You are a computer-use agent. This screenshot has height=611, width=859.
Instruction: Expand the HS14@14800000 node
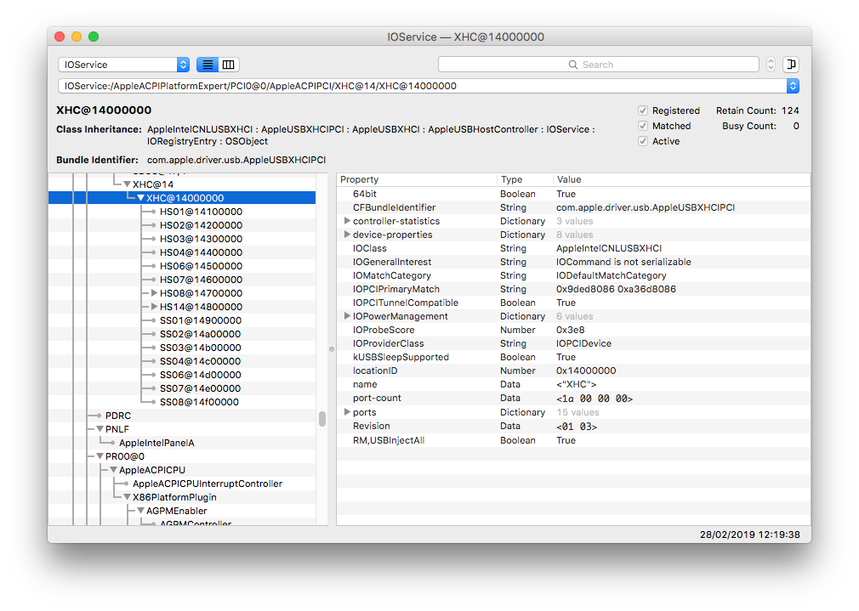[x=155, y=307]
